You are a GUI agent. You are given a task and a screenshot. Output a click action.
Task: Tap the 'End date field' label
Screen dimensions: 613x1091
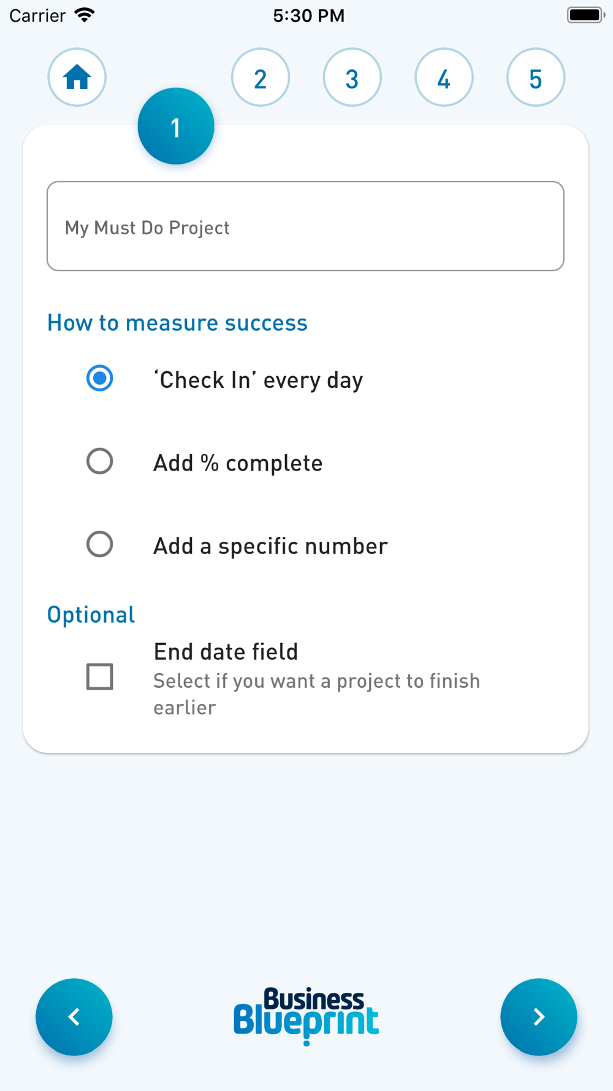click(226, 652)
